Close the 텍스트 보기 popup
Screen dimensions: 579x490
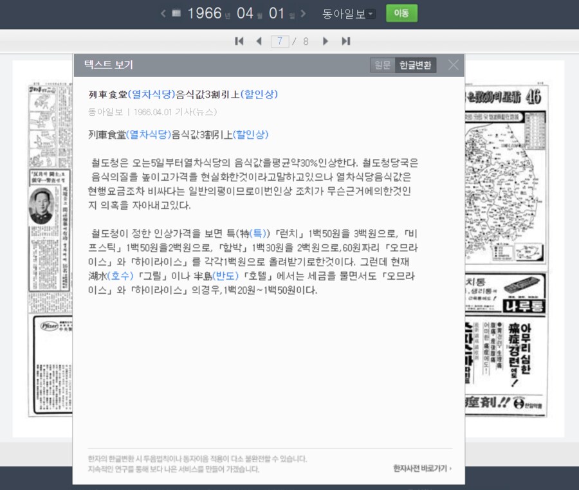click(x=453, y=65)
